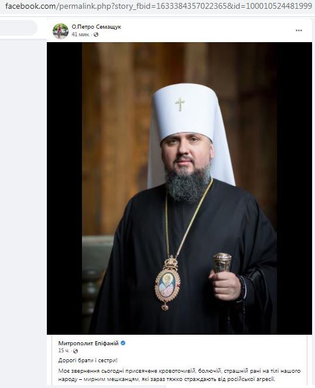Open the Митрополит Епіфаній page link
Viewport: 315px width, 388px height.
(x=88, y=343)
